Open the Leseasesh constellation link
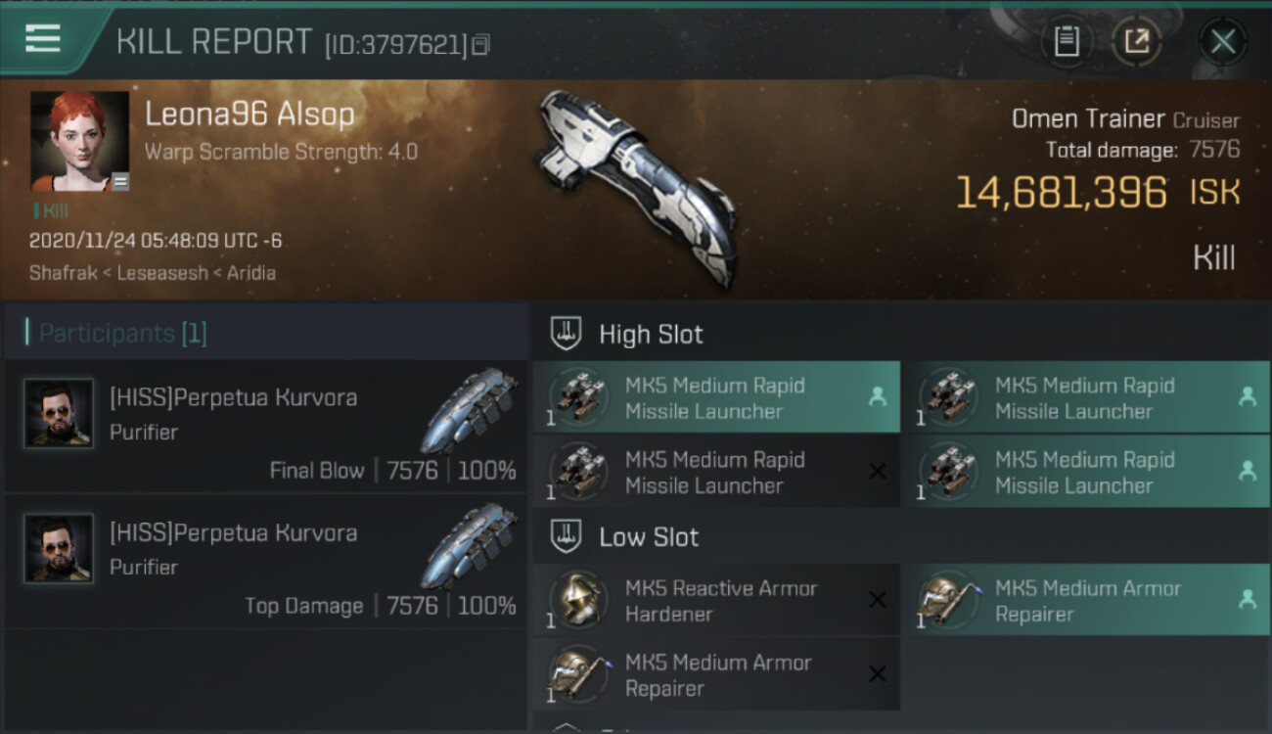1272x734 pixels. (x=162, y=273)
